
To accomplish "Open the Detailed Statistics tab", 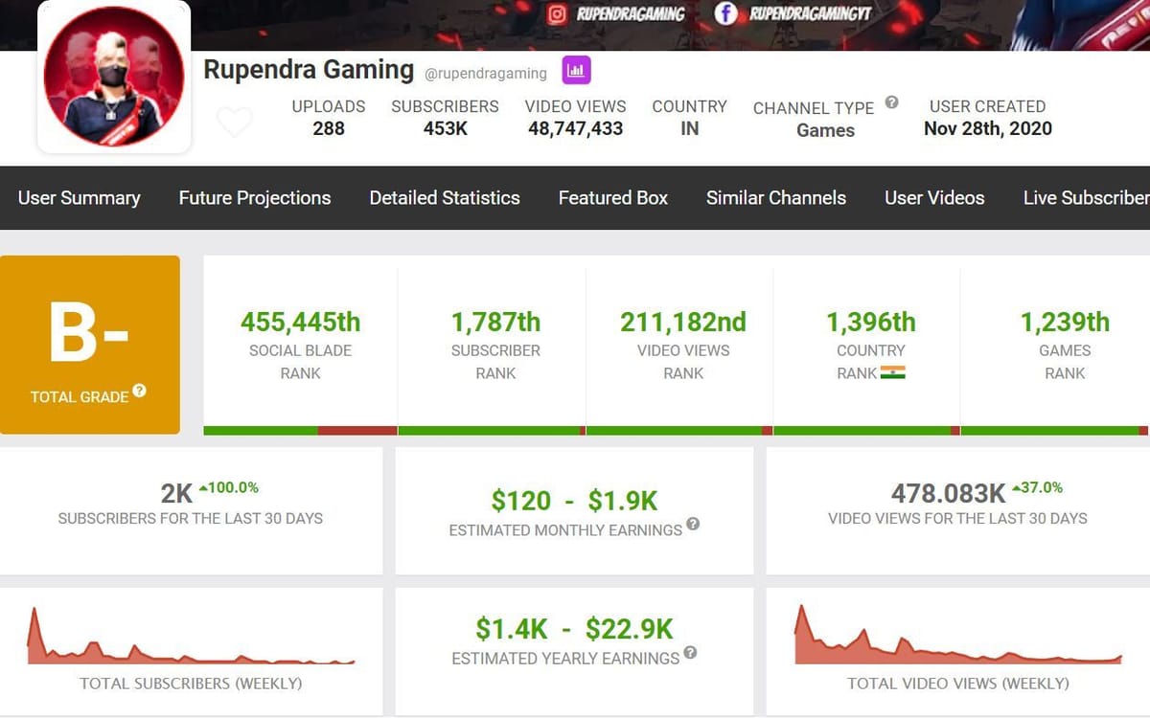I will tap(445, 198).
